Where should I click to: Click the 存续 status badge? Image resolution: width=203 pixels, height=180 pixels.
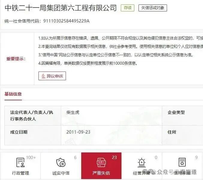click(x=127, y=8)
